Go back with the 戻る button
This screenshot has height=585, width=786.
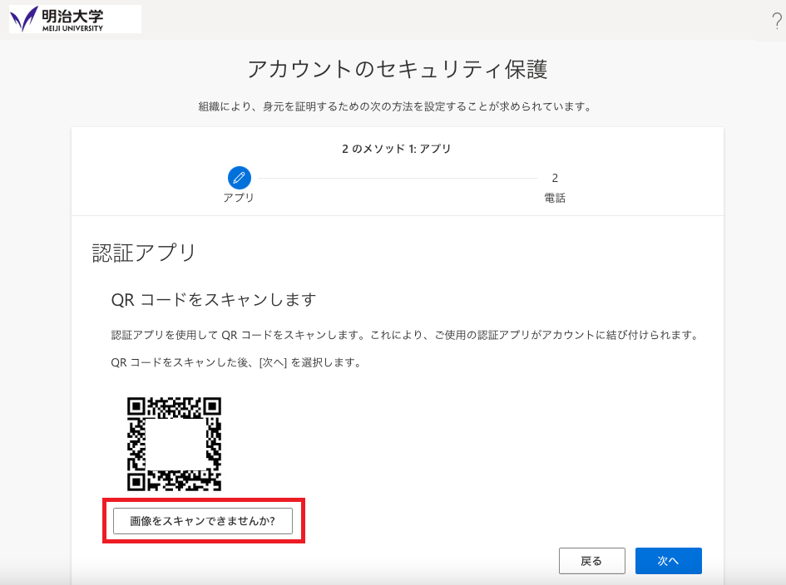[x=592, y=561]
